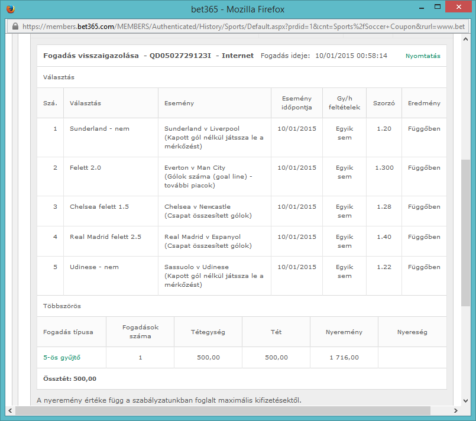This screenshot has width=476, height=421.
Task: Click the Nyeremény value 1 716,00
Action: point(344,358)
